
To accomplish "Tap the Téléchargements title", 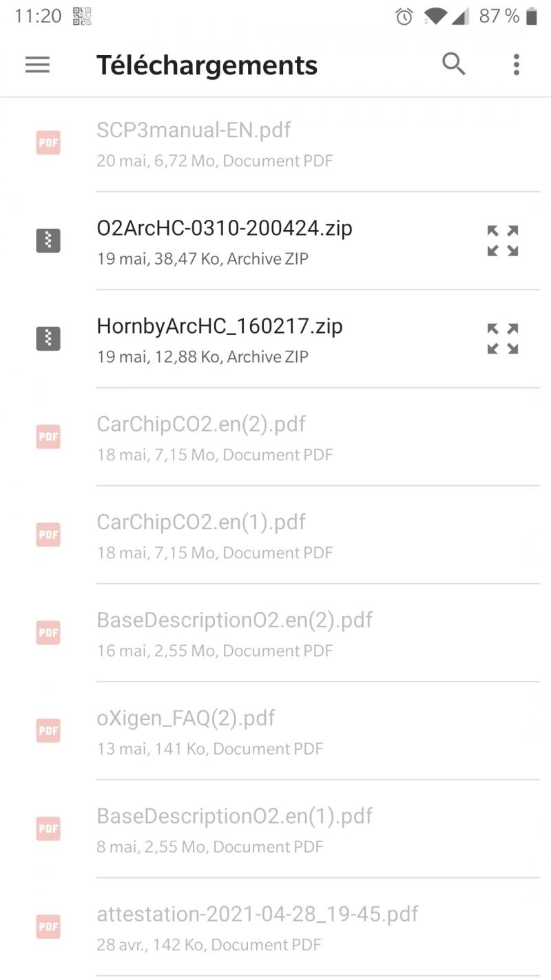I will tap(207, 65).
